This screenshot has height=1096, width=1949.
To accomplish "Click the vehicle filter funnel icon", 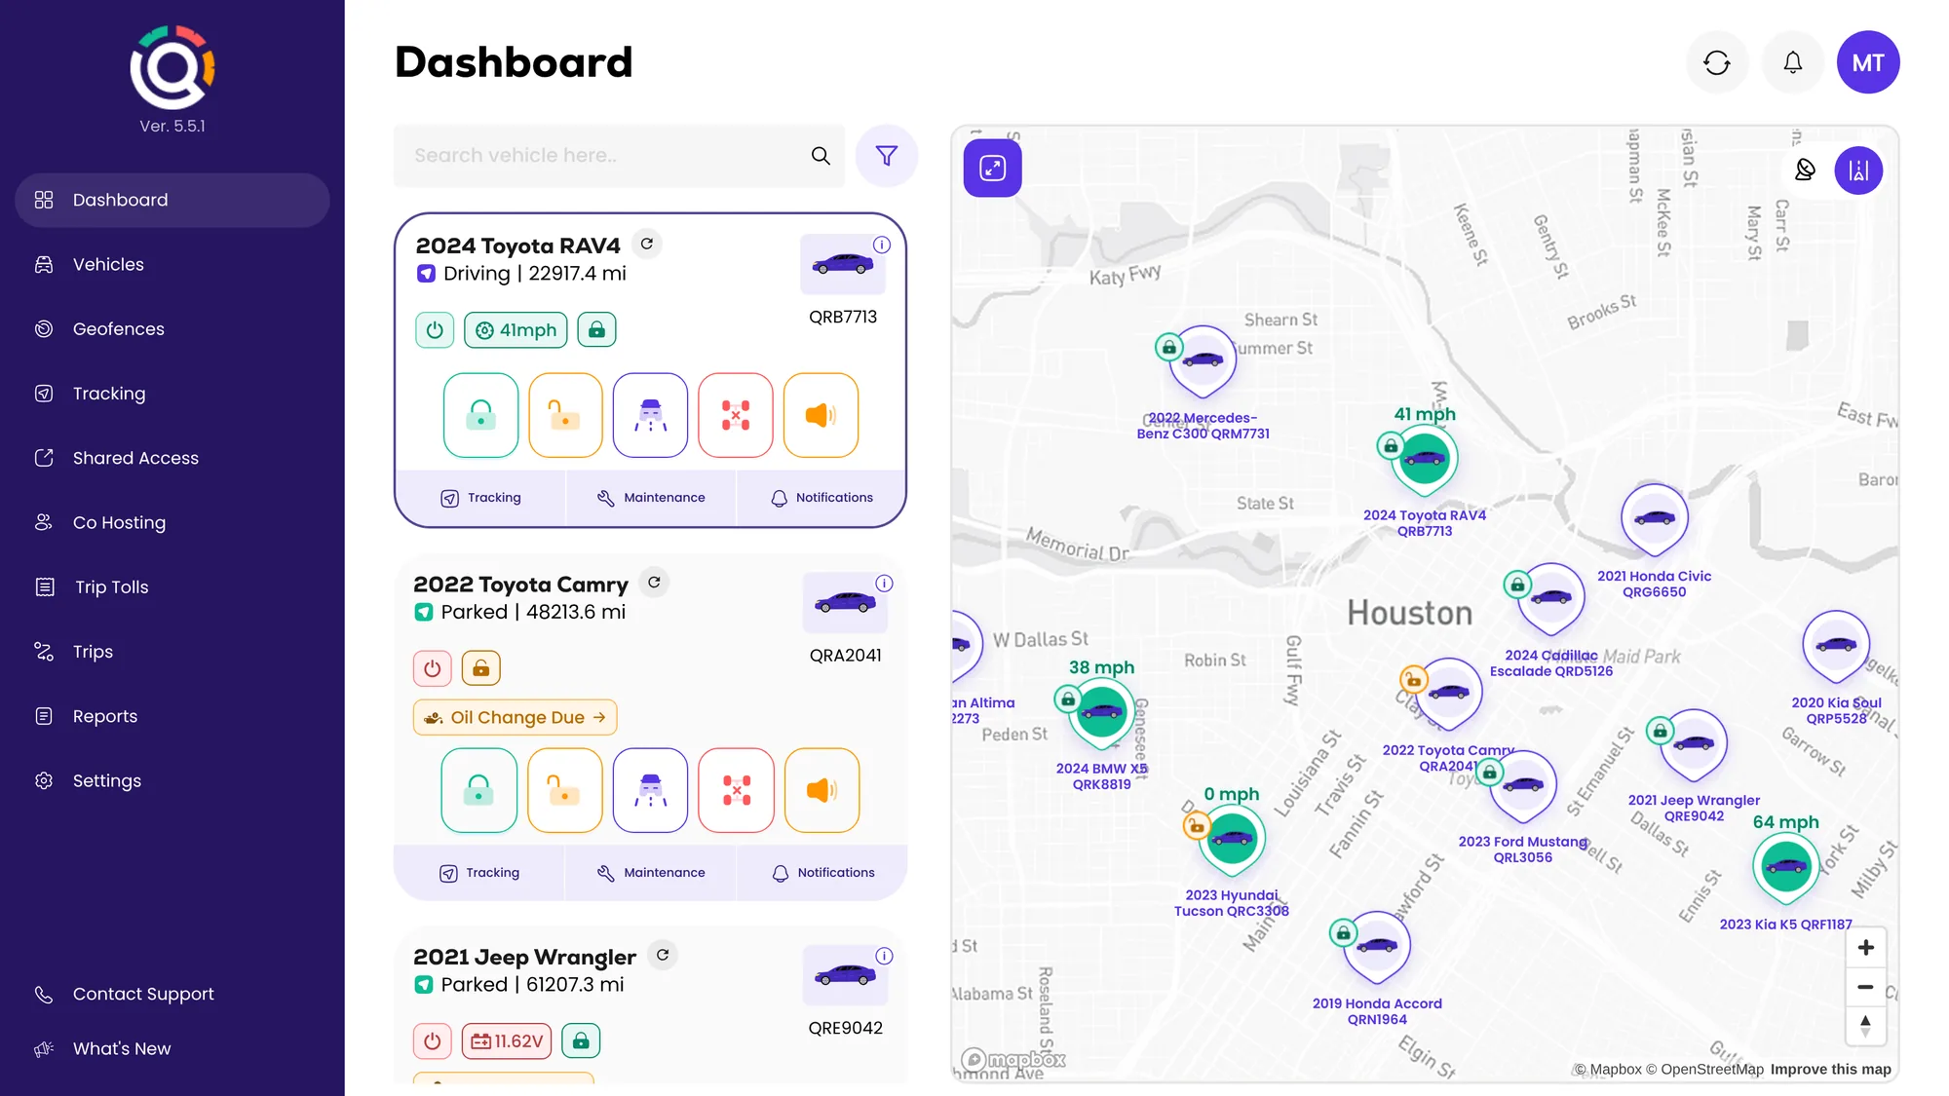I will tap(886, 156).
